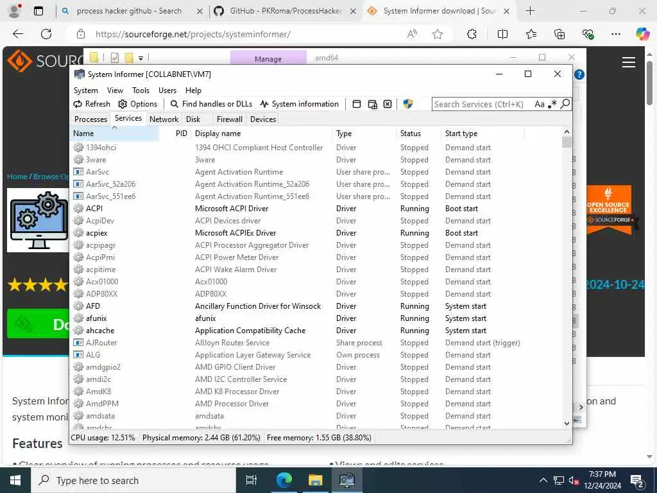This screenshot has height=493, width=657.
Task: Click the find window and kill icon
Action: click(388, 104)
